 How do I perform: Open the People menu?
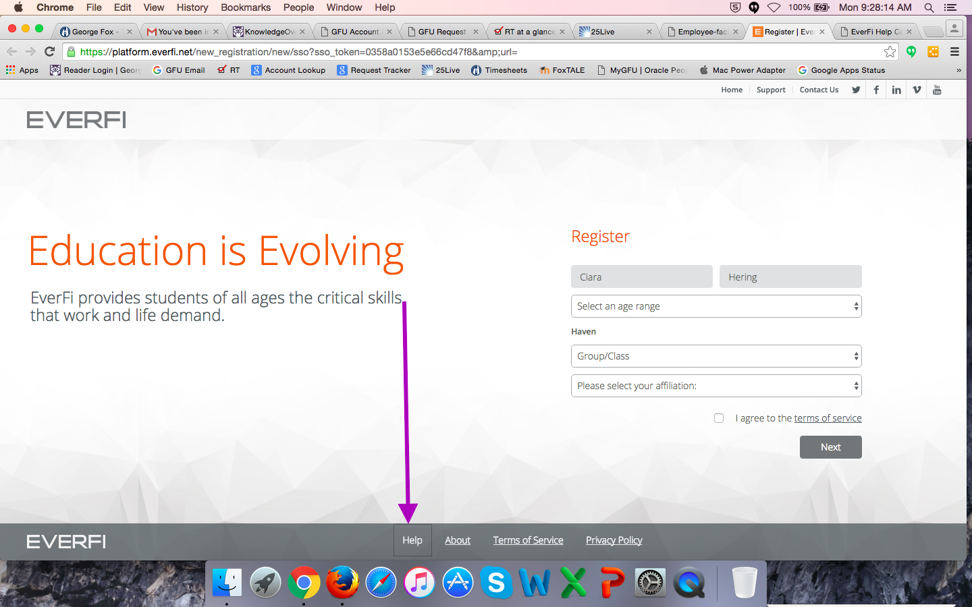(299, 7)
